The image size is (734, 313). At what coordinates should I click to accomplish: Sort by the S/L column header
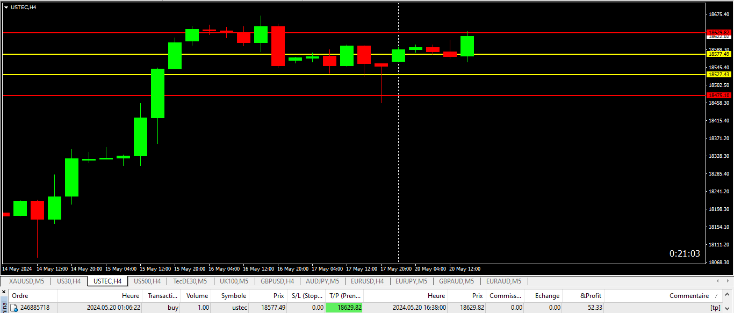point(306,296)
